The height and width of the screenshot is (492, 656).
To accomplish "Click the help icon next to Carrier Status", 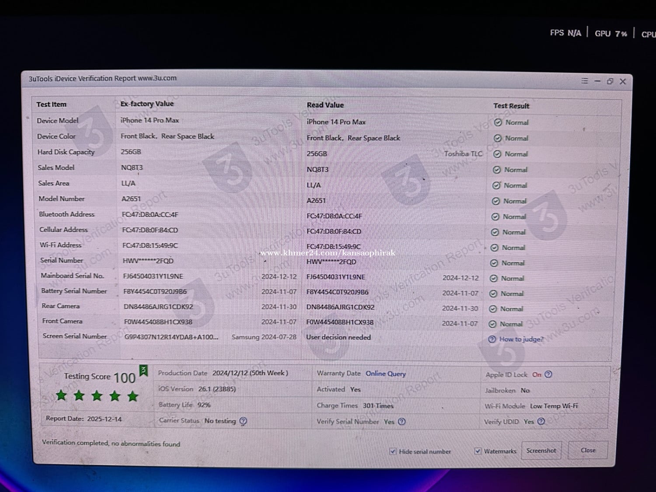I will point(244,421).
